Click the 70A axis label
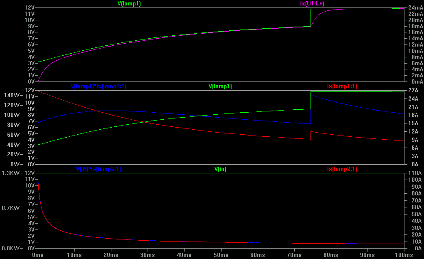This screenshot has width=424, height=259. coord(417,201)
